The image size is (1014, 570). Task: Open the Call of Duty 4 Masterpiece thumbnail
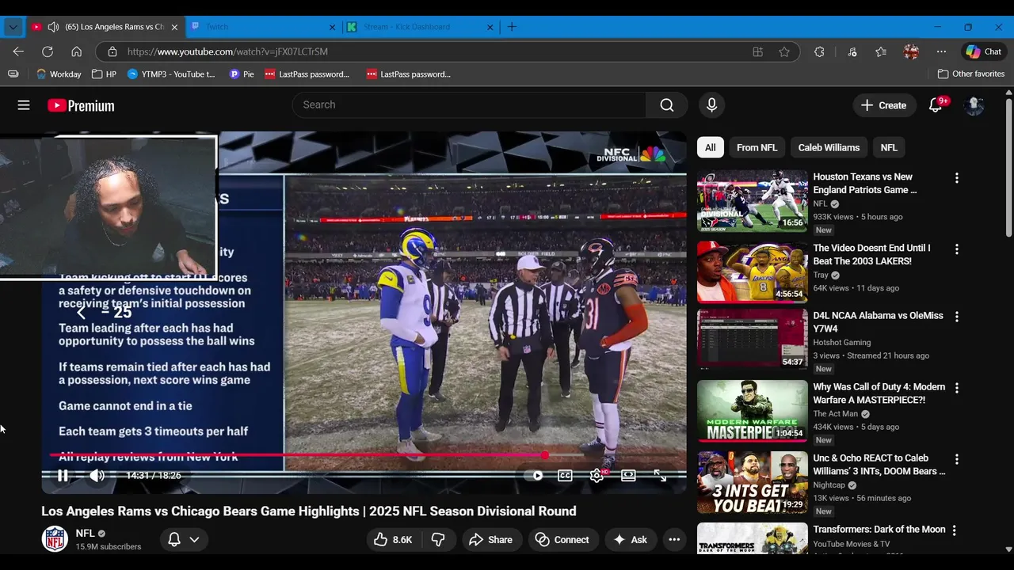(753, 411)
